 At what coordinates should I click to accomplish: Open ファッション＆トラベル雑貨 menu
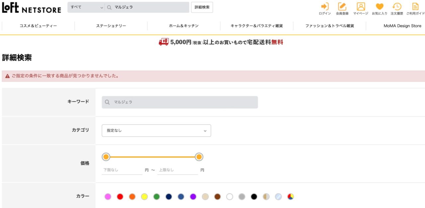click(x=330, y=26)
